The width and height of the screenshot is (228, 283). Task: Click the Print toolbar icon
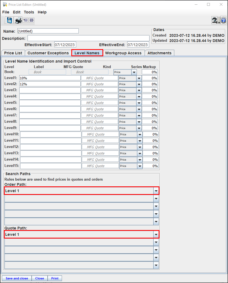point(18,20)
